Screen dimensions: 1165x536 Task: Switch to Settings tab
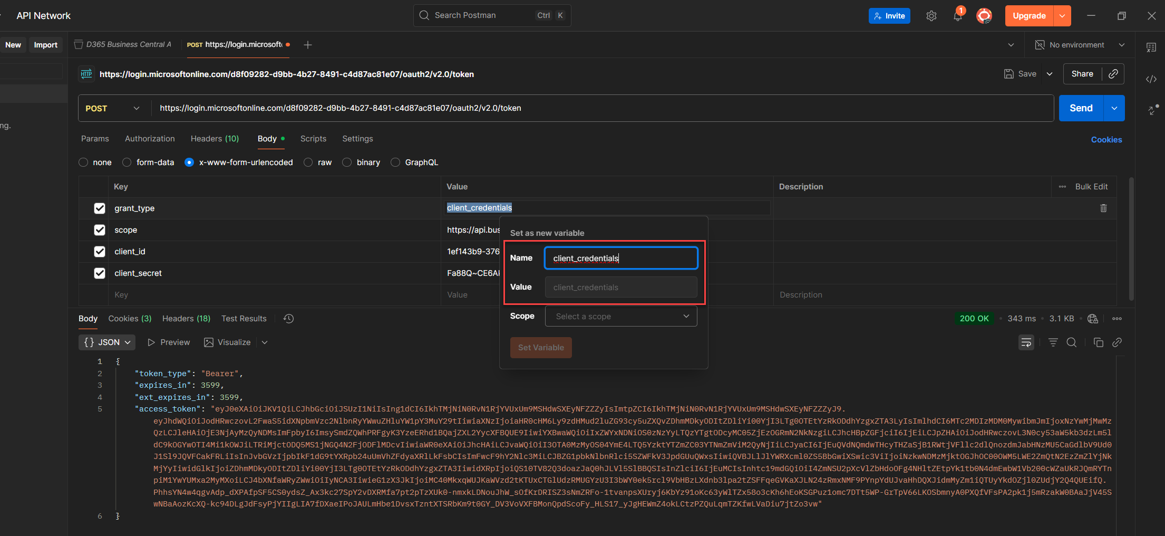pyautogui.click(x=357, y=139)
